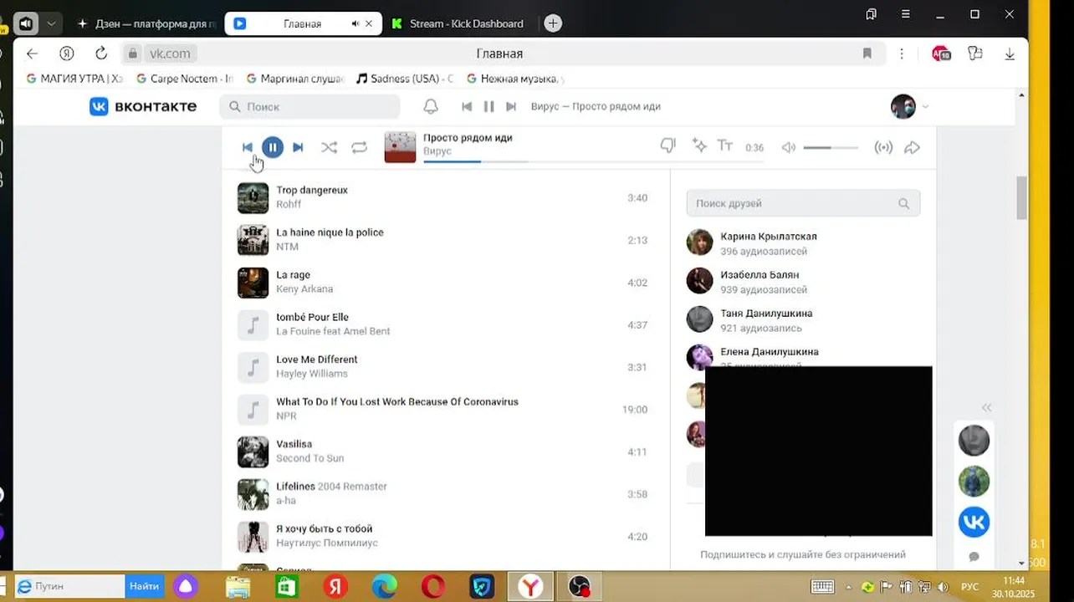1074x602 pixels.
Task: Skip to the previous track in the player
Action: coord(248,147)
